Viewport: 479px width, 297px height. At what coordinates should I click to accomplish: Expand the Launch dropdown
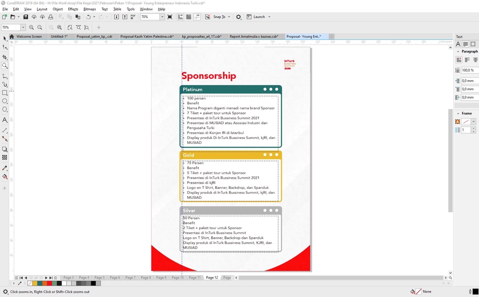[x=269, y=17]
